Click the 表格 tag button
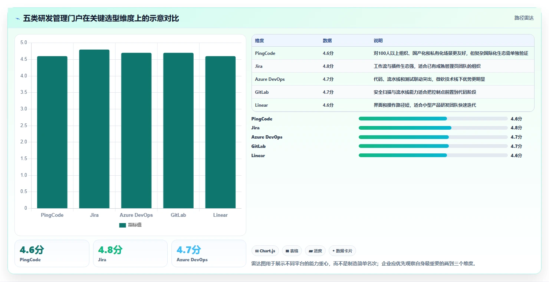This screenshot has width=549, height=282. (292, 251)
